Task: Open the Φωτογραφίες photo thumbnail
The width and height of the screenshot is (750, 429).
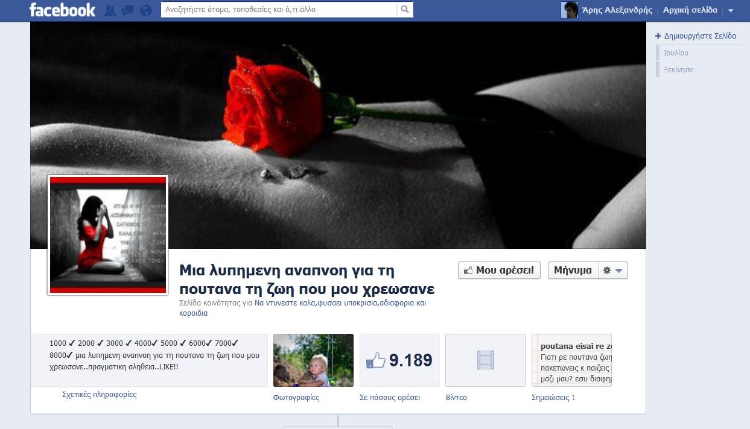Action: 313,360
